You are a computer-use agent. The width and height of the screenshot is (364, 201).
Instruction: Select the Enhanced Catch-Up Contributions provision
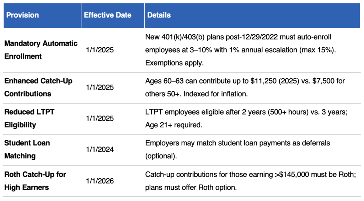(38, 87)
